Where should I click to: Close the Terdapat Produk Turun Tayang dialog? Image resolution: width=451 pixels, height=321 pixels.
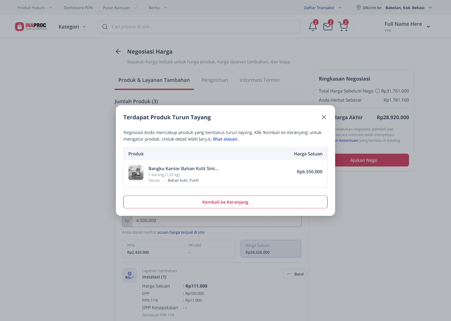(x=324, y=117)
